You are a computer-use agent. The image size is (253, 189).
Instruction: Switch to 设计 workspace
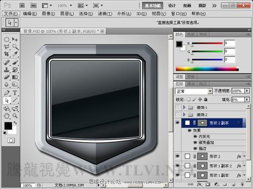coord(172,5)
